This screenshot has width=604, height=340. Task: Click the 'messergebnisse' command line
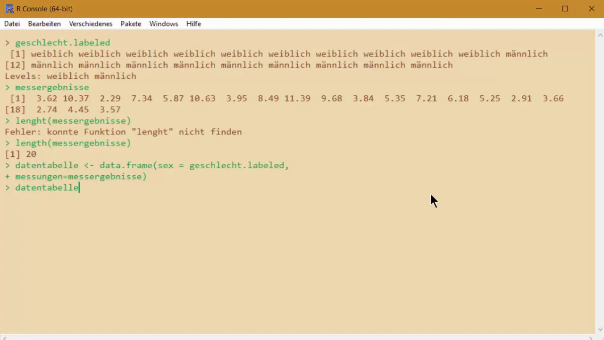pos(47,87)
